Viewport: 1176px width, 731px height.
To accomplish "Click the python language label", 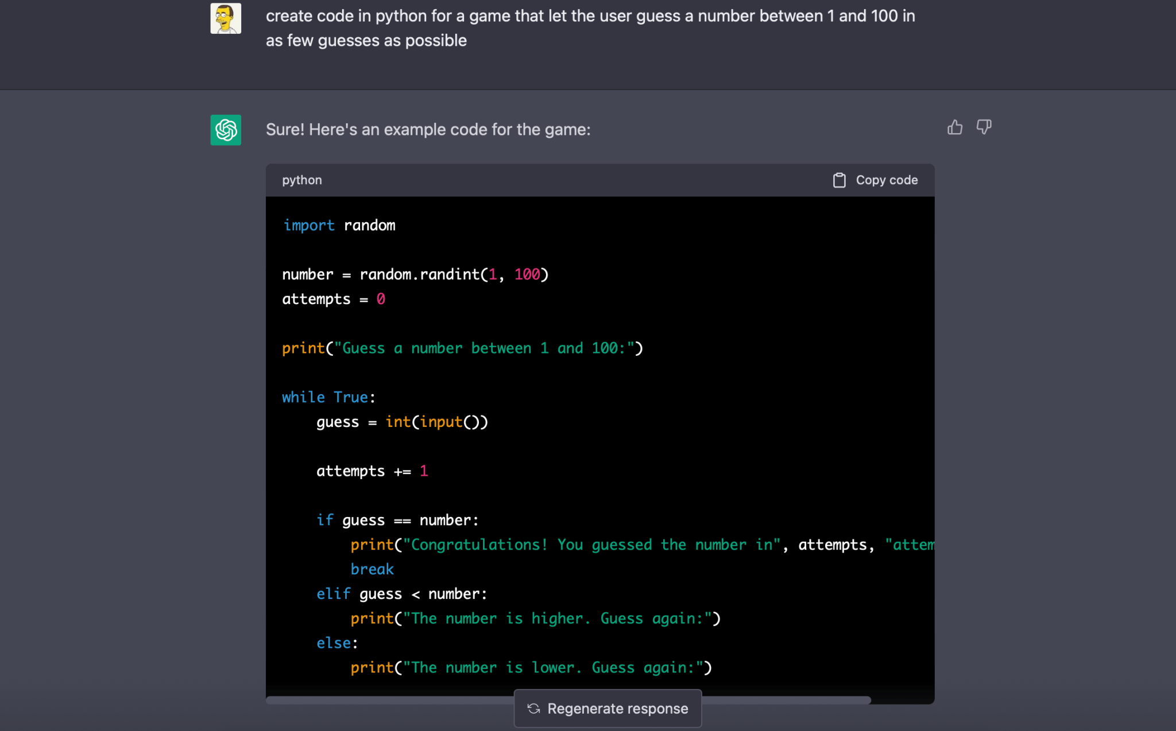I will pyautogui.click(x=302, y=180).
